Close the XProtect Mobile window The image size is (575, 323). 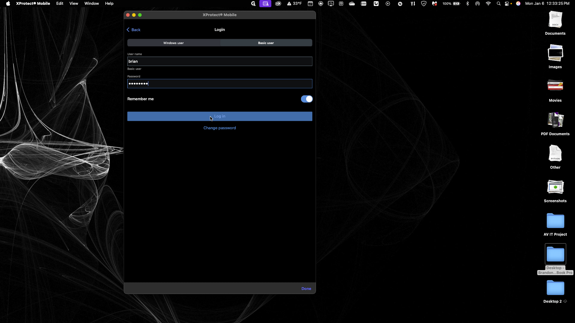(x=128, y=15)
